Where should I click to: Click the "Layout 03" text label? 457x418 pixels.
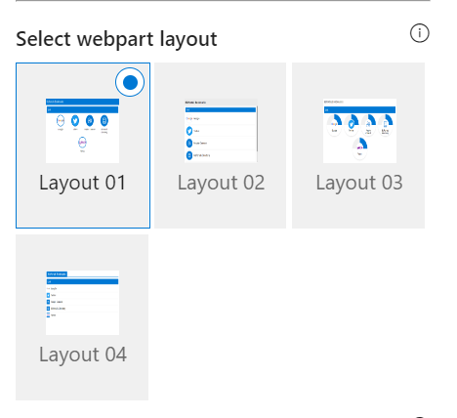(359, 183)
